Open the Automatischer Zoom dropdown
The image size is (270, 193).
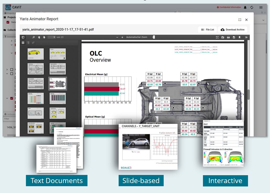point(140,37)
